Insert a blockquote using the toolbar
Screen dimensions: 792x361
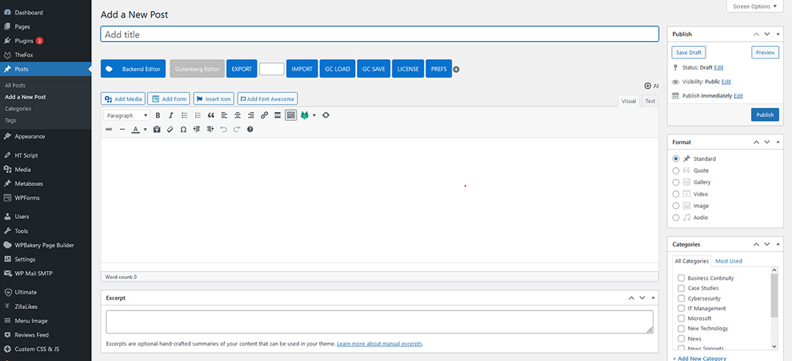(x=211, y=116)
